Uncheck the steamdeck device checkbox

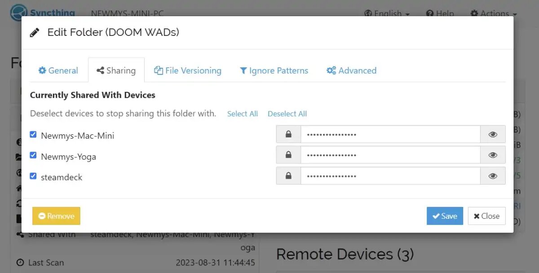pos(33,176)
